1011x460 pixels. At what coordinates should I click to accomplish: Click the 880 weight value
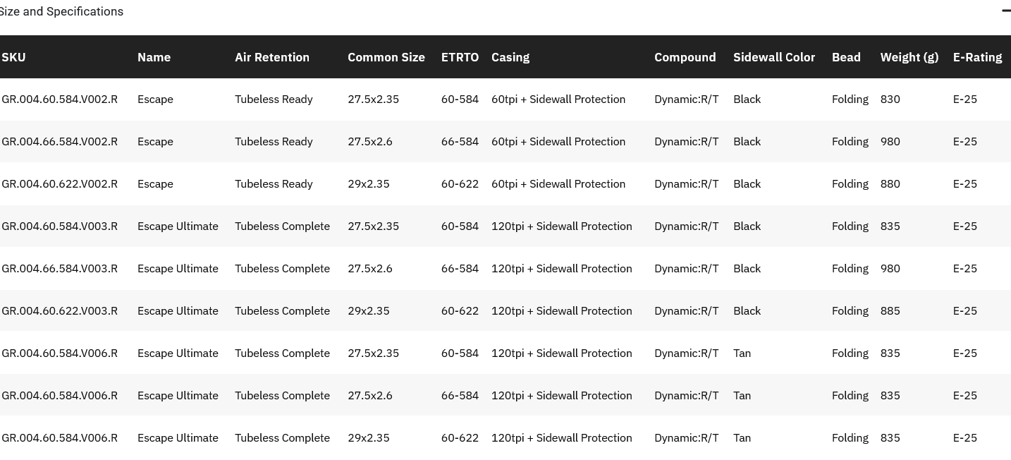(890, 184)
